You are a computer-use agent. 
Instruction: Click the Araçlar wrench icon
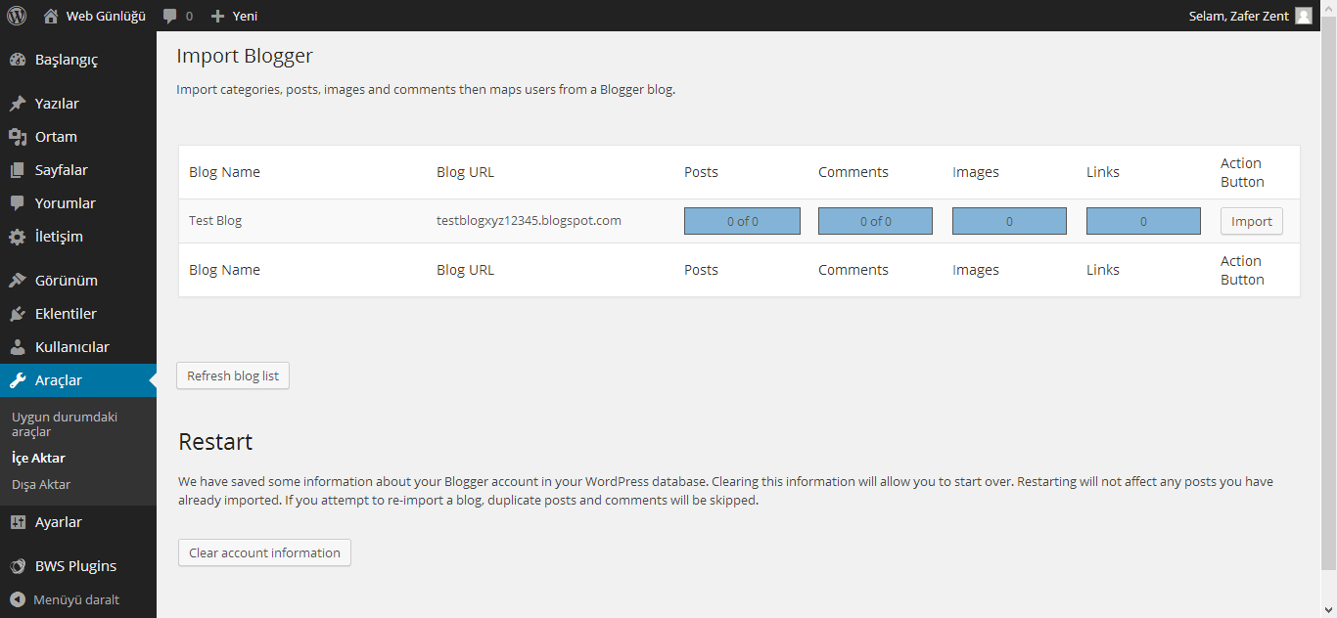coord(18,380)
